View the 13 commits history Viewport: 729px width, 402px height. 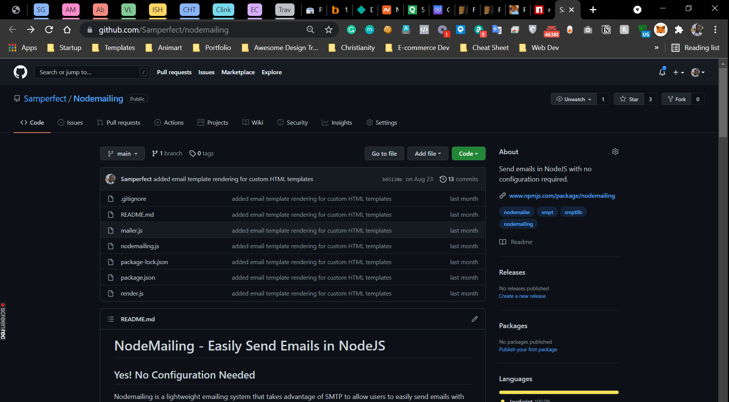[x=459, y=179]
